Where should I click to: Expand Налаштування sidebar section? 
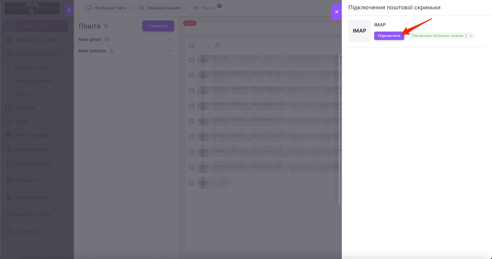(35, 197)
